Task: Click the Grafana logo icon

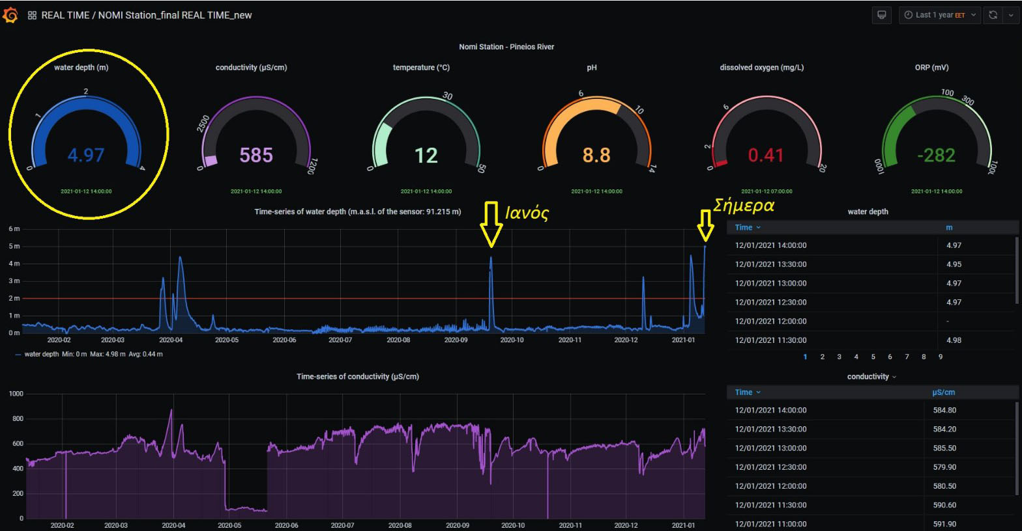Action: point(10,15)
